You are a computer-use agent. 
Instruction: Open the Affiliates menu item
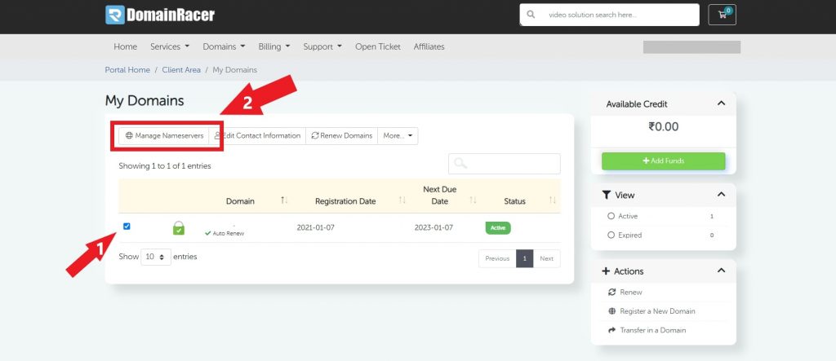coord(429,46)
